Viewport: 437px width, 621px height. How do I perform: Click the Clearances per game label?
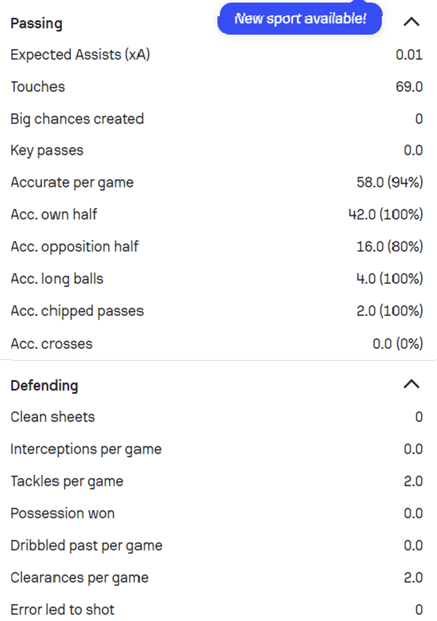click(x=79, y=578)
